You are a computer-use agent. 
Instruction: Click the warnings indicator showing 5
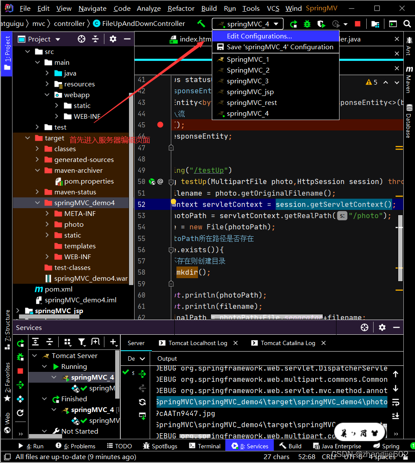pos(371,82)
